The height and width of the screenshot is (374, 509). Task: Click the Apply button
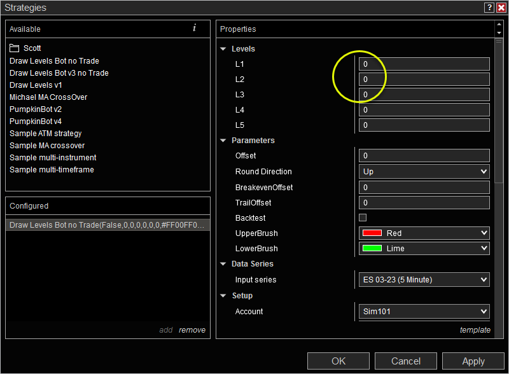[473, 361]
